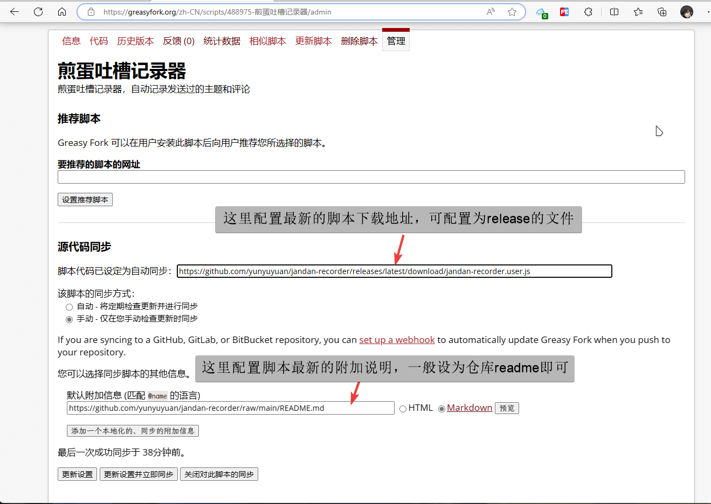
Task: Switch additional info format to HTML
Action: [x=403, y=408]
